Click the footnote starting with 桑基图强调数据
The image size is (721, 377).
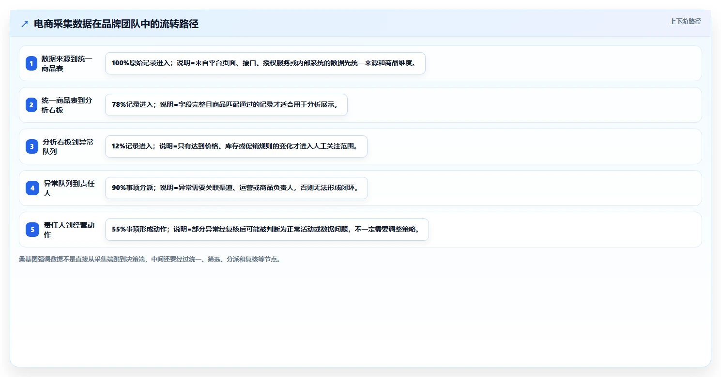click(150, 259)
